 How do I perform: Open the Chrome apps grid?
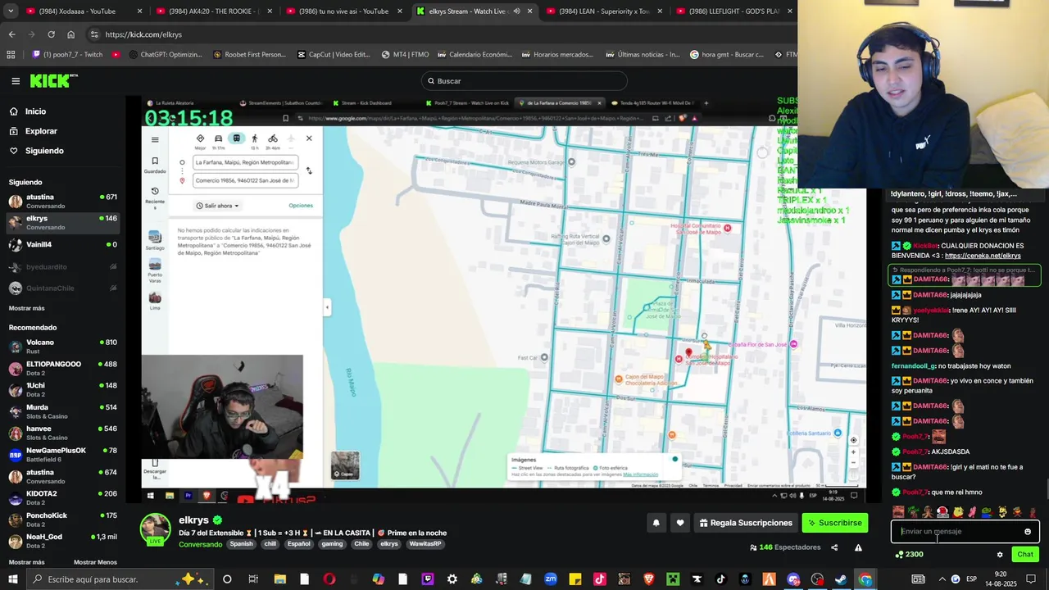click(x=11, y=55)
